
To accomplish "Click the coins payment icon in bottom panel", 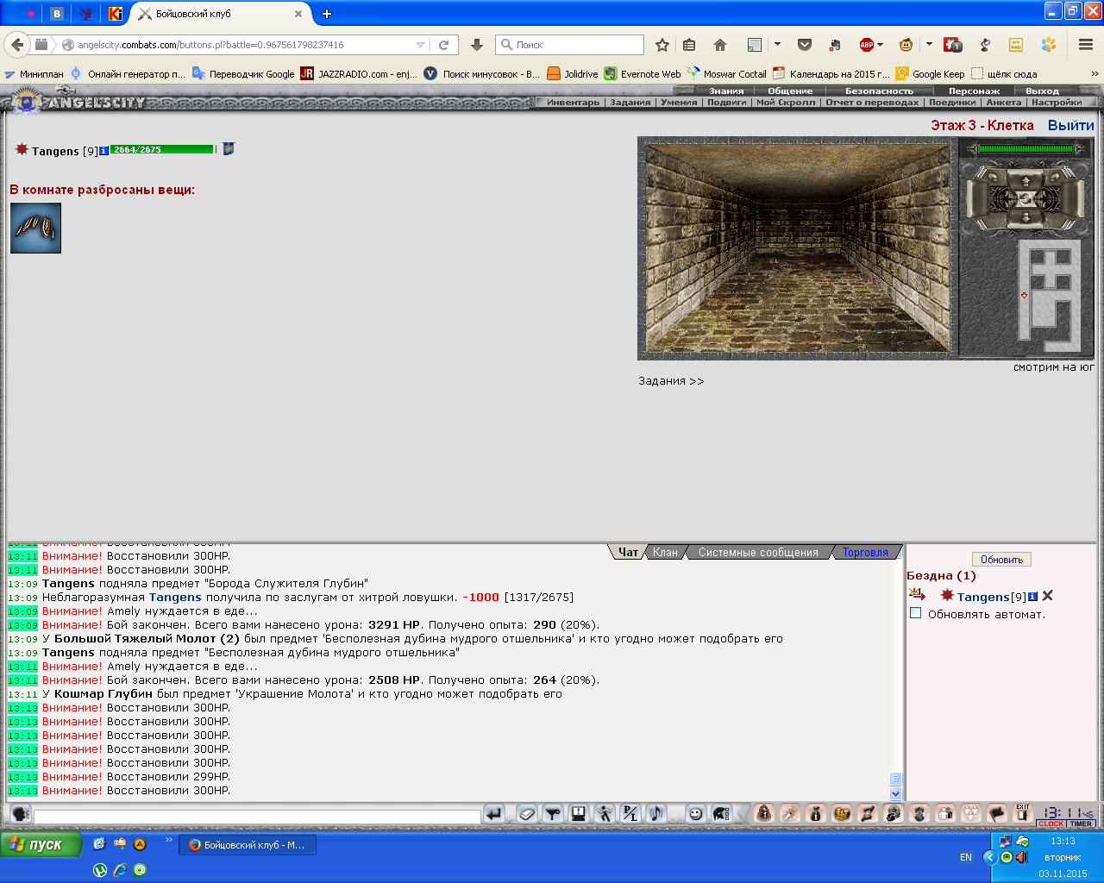I will pos(894,813).
